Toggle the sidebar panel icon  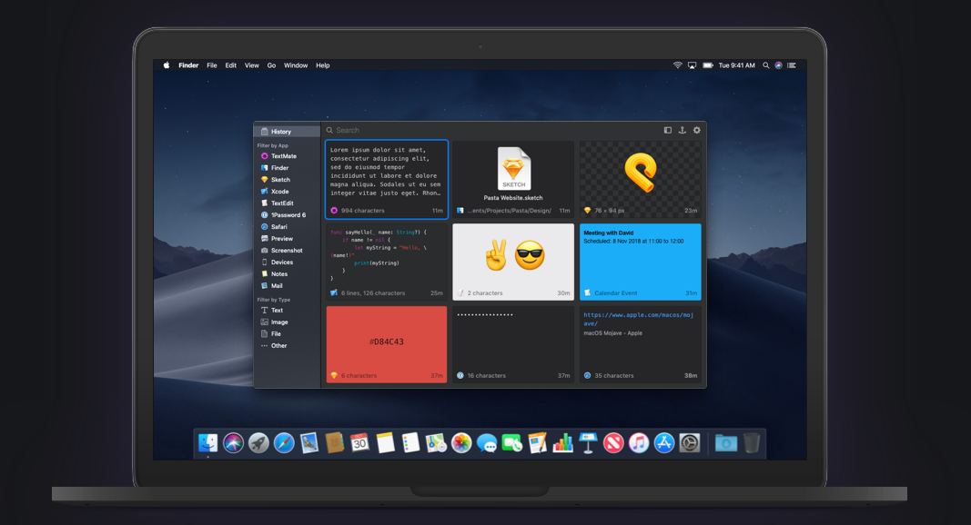pyautogui.click(x=667, y=130)
